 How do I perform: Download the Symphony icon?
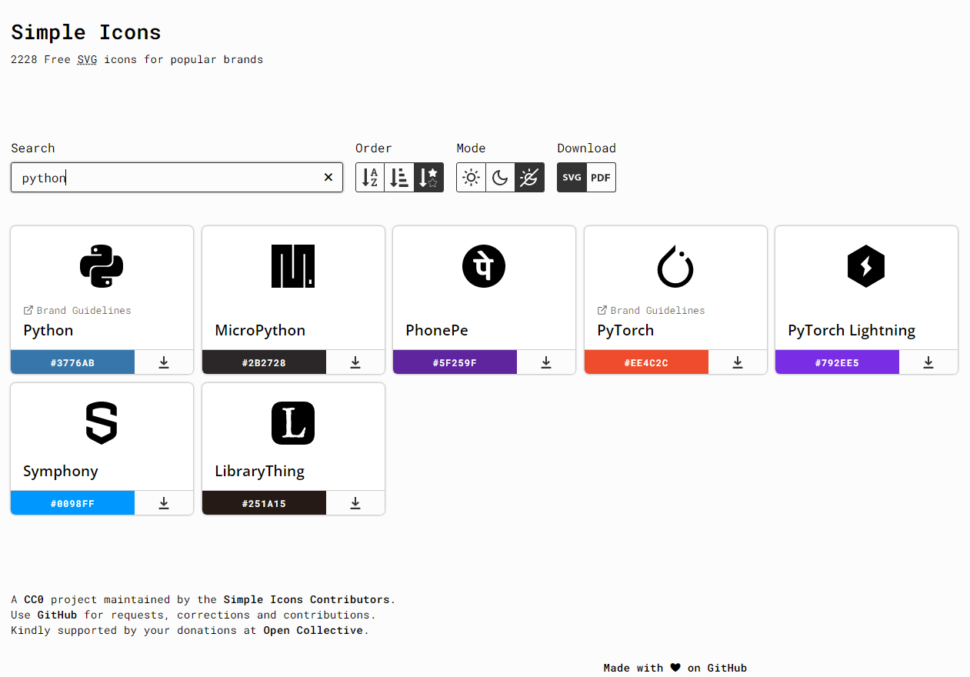pos(164,503)
